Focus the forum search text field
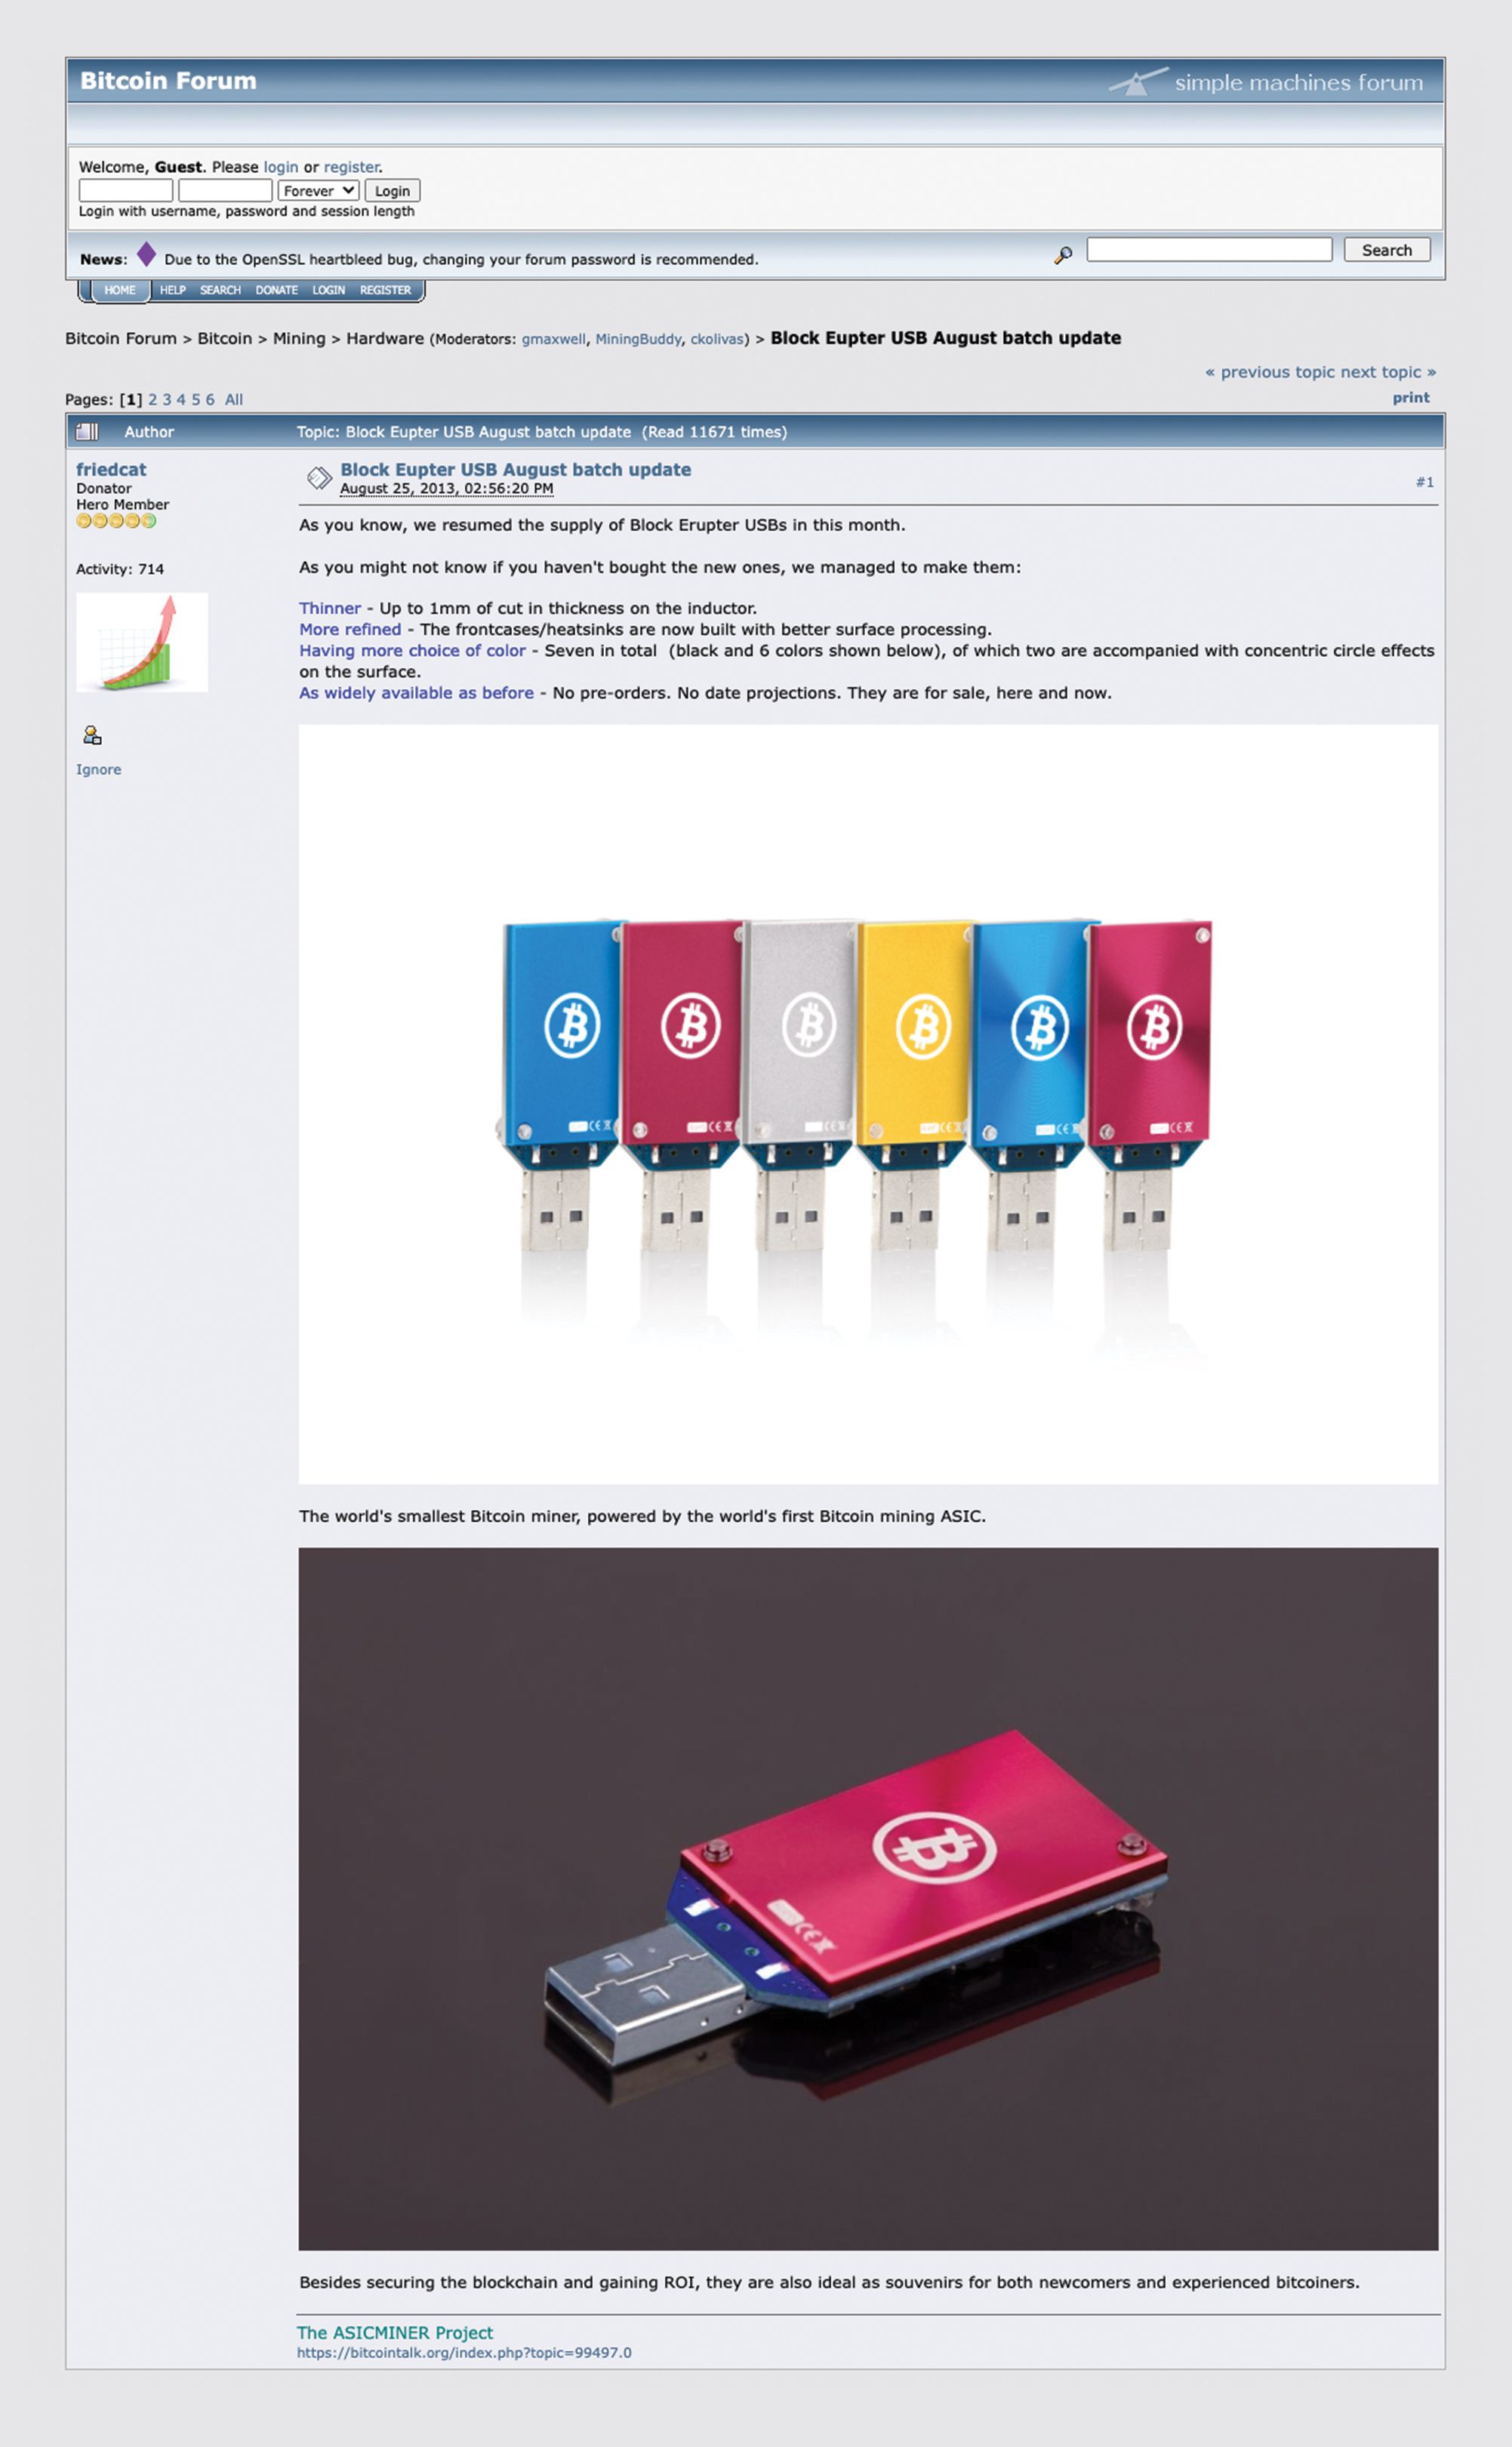The width and height of the screenshot is (1512, 2447). click(x=1209, y=249)
